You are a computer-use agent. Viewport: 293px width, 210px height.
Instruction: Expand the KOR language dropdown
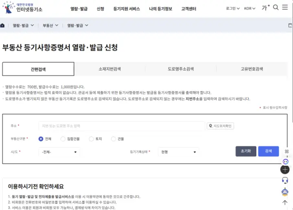(x=249, y=9)
